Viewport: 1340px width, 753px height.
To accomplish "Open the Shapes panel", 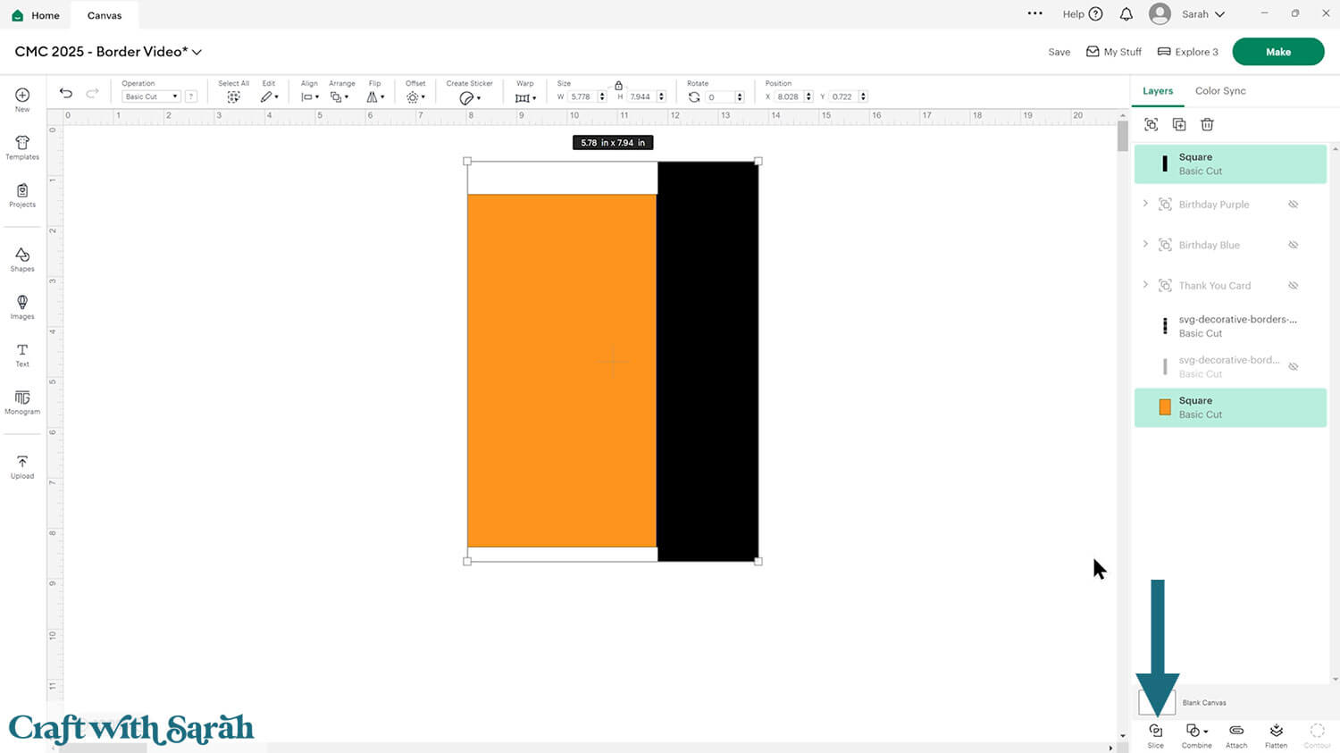I will [x=22, y=260].
